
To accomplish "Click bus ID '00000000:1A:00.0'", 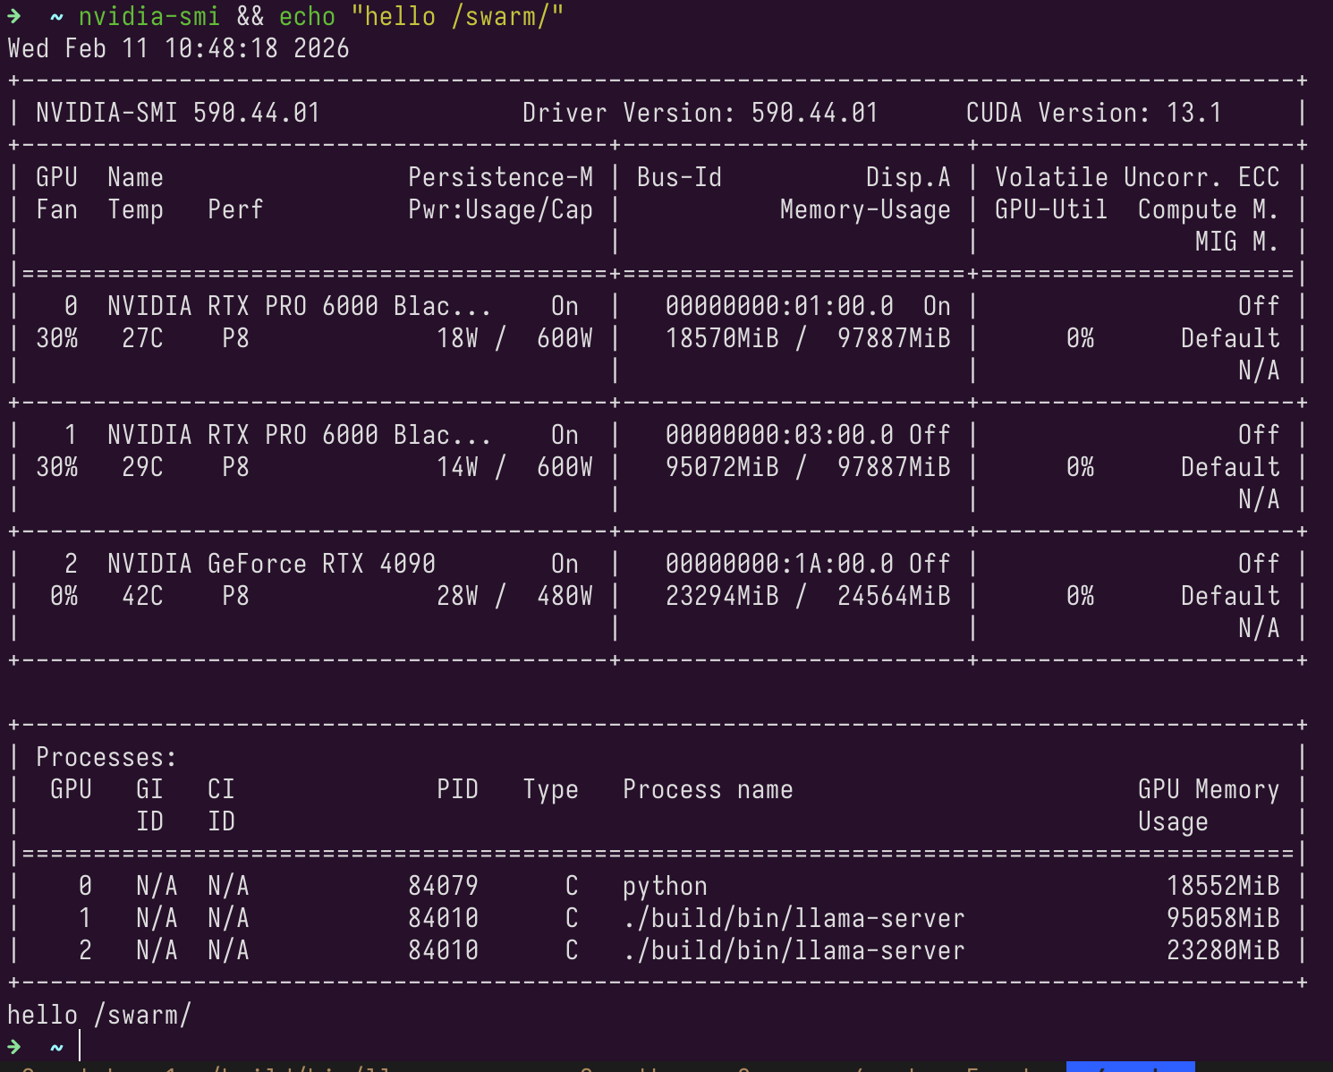I will pyautogui.click(x=779, y=564).
